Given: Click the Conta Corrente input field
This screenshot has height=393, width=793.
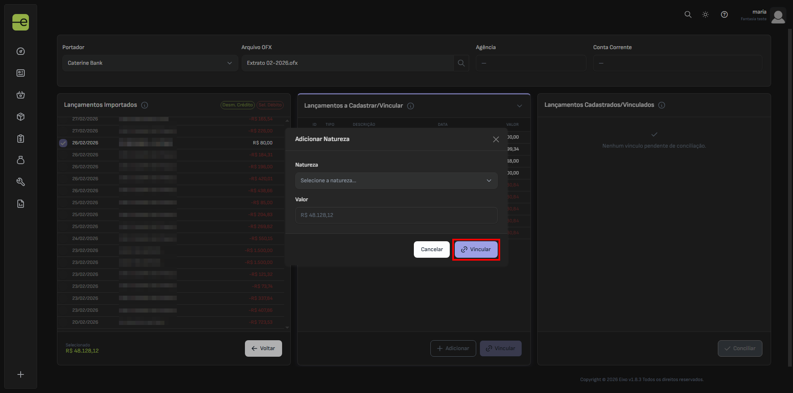Looking at the screenshot, I should 677,63.
